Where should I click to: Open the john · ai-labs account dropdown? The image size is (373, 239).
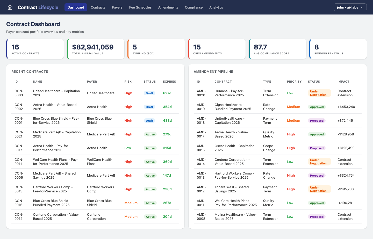pos(350,7)
